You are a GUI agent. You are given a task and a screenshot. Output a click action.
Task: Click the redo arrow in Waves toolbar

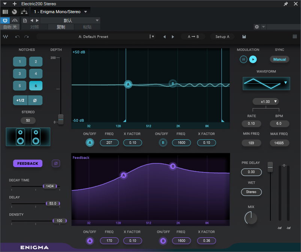click(26, 37)
